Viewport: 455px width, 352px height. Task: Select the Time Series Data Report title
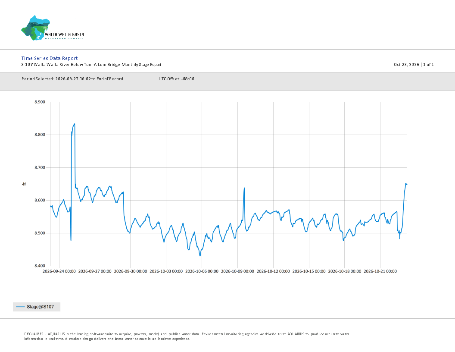(49, 58)
